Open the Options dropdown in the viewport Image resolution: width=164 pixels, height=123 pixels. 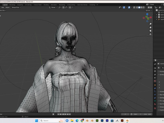tap(149, 10)
